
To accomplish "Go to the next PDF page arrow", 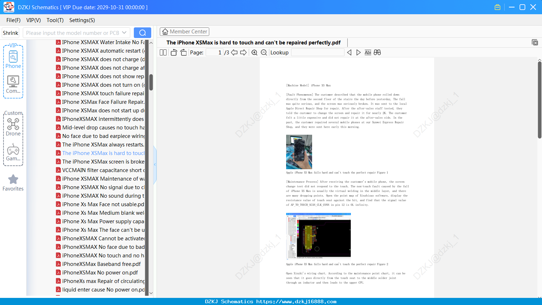I will click(x=243, y=53).
